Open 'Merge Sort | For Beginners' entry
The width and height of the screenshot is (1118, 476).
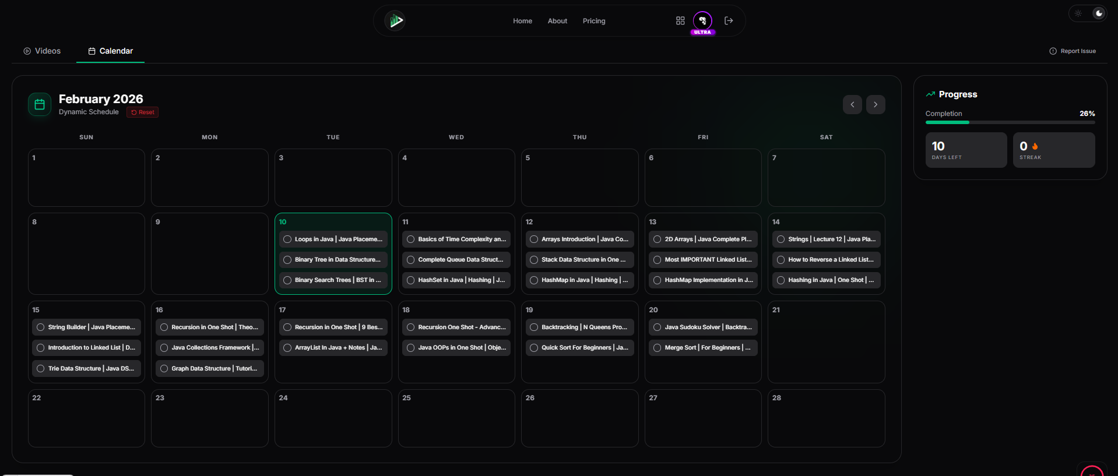pos(703,348)
